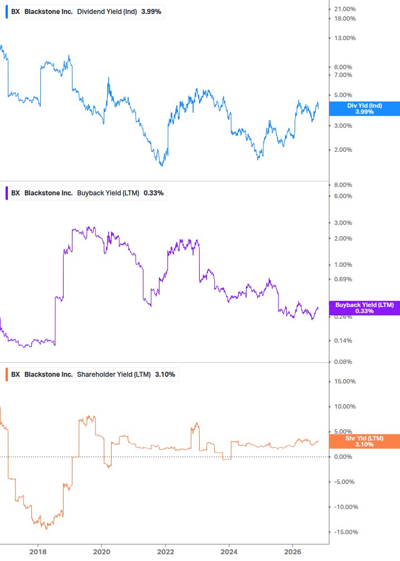
Task: Click the 7.00% axis value on dividend chart
Action: pos(343,75)
